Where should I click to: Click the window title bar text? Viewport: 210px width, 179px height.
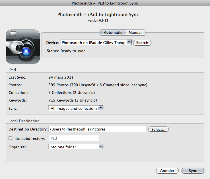pyautogui.click(x=105, y=3)
